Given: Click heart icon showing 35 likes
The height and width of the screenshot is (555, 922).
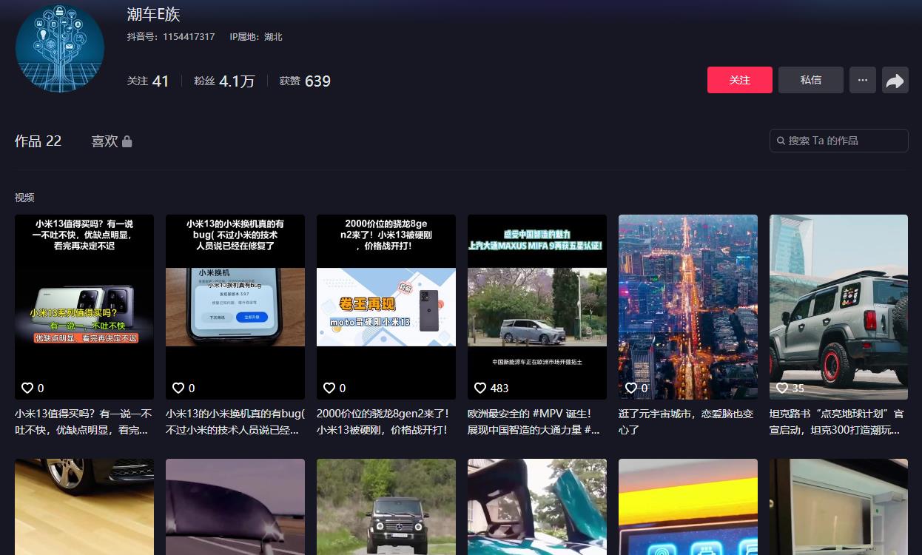Looking at the screenshot, I should (782, 388).
